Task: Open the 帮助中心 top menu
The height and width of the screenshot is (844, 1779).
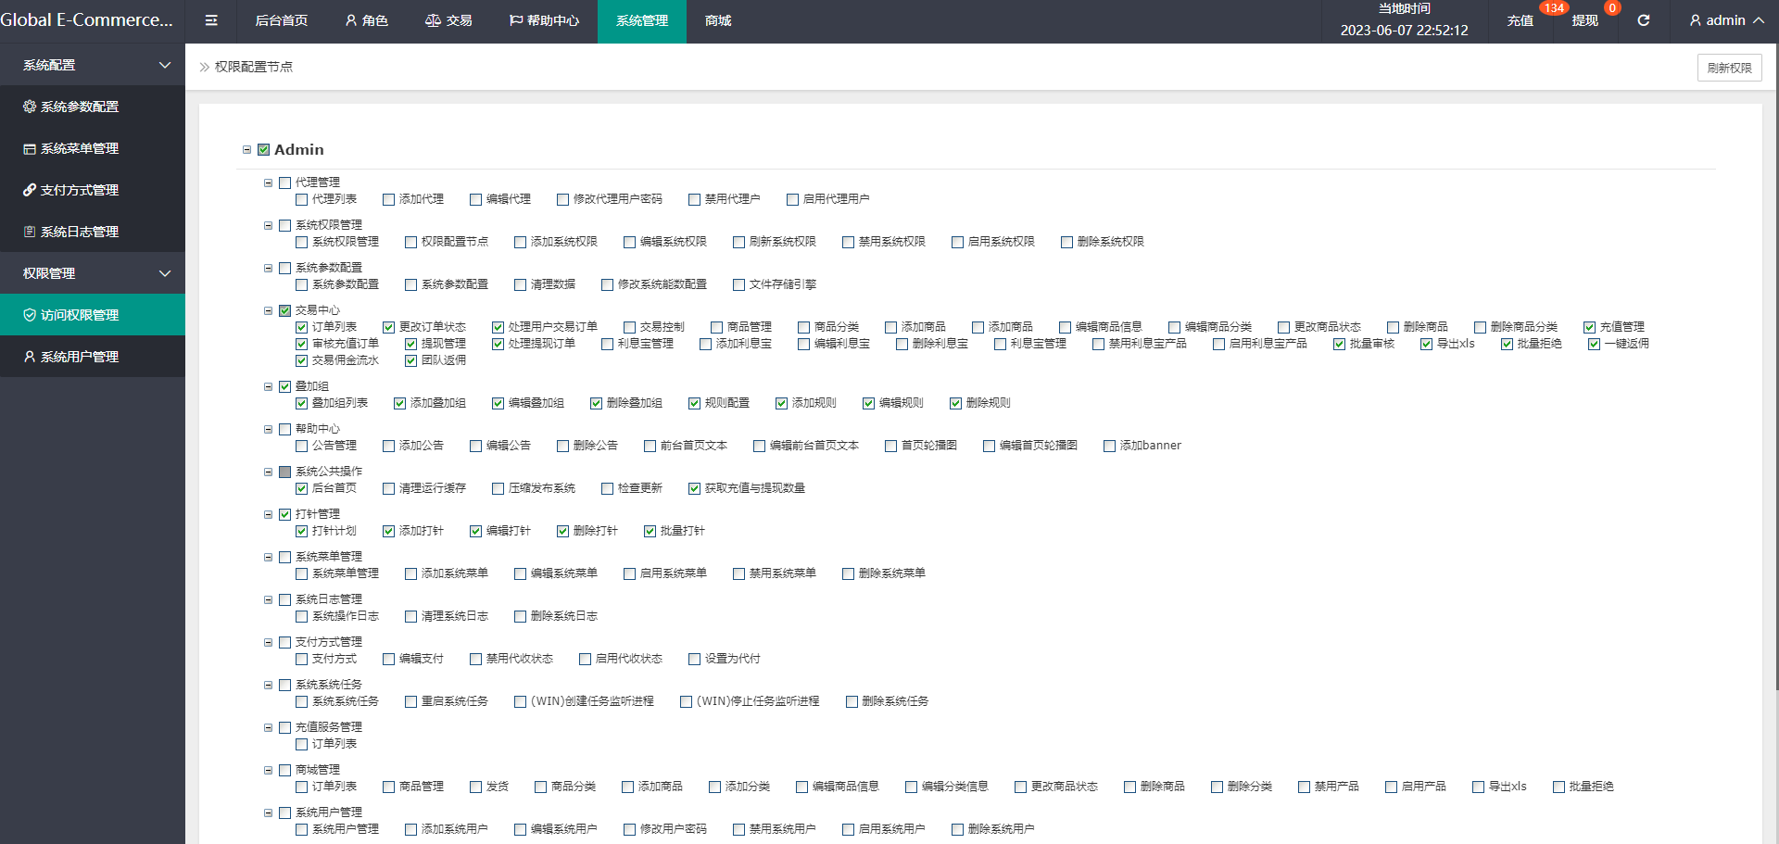Action: point(544,20)
